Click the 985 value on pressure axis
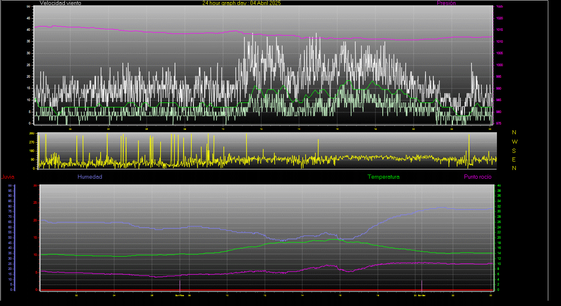The image size is (561, 306). pos(498,100)
